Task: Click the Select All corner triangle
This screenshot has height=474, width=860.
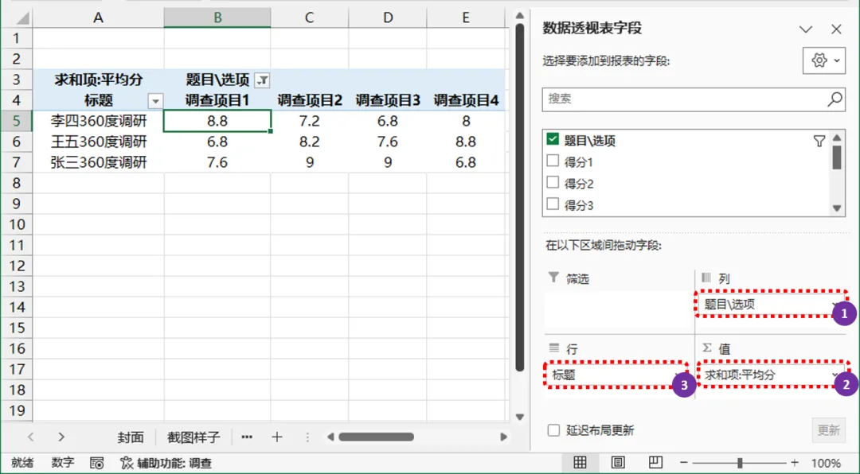Action: tap(22, 18)
